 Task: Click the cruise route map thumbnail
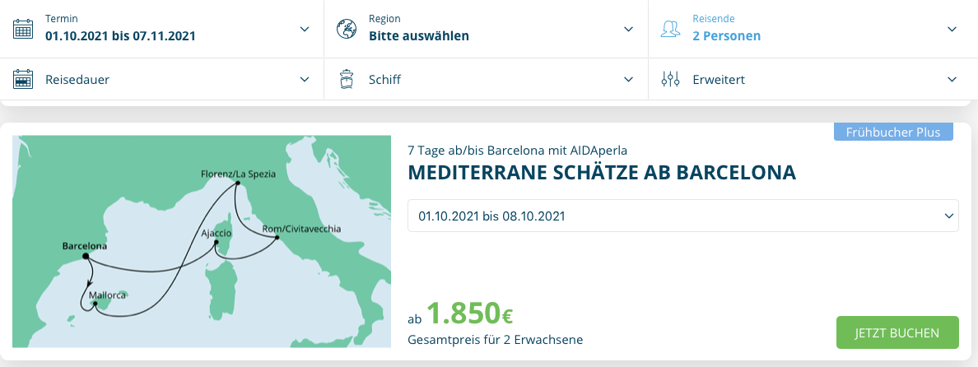pyautogui.click(x=202, y=241)
